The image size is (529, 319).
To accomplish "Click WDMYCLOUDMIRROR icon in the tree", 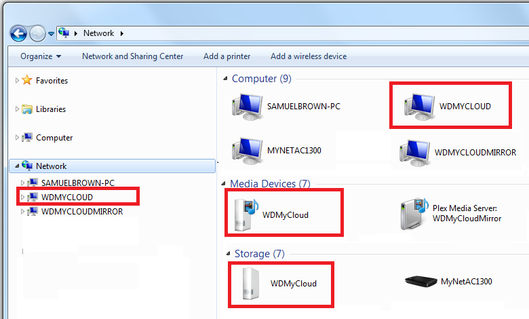I will 33,211.
